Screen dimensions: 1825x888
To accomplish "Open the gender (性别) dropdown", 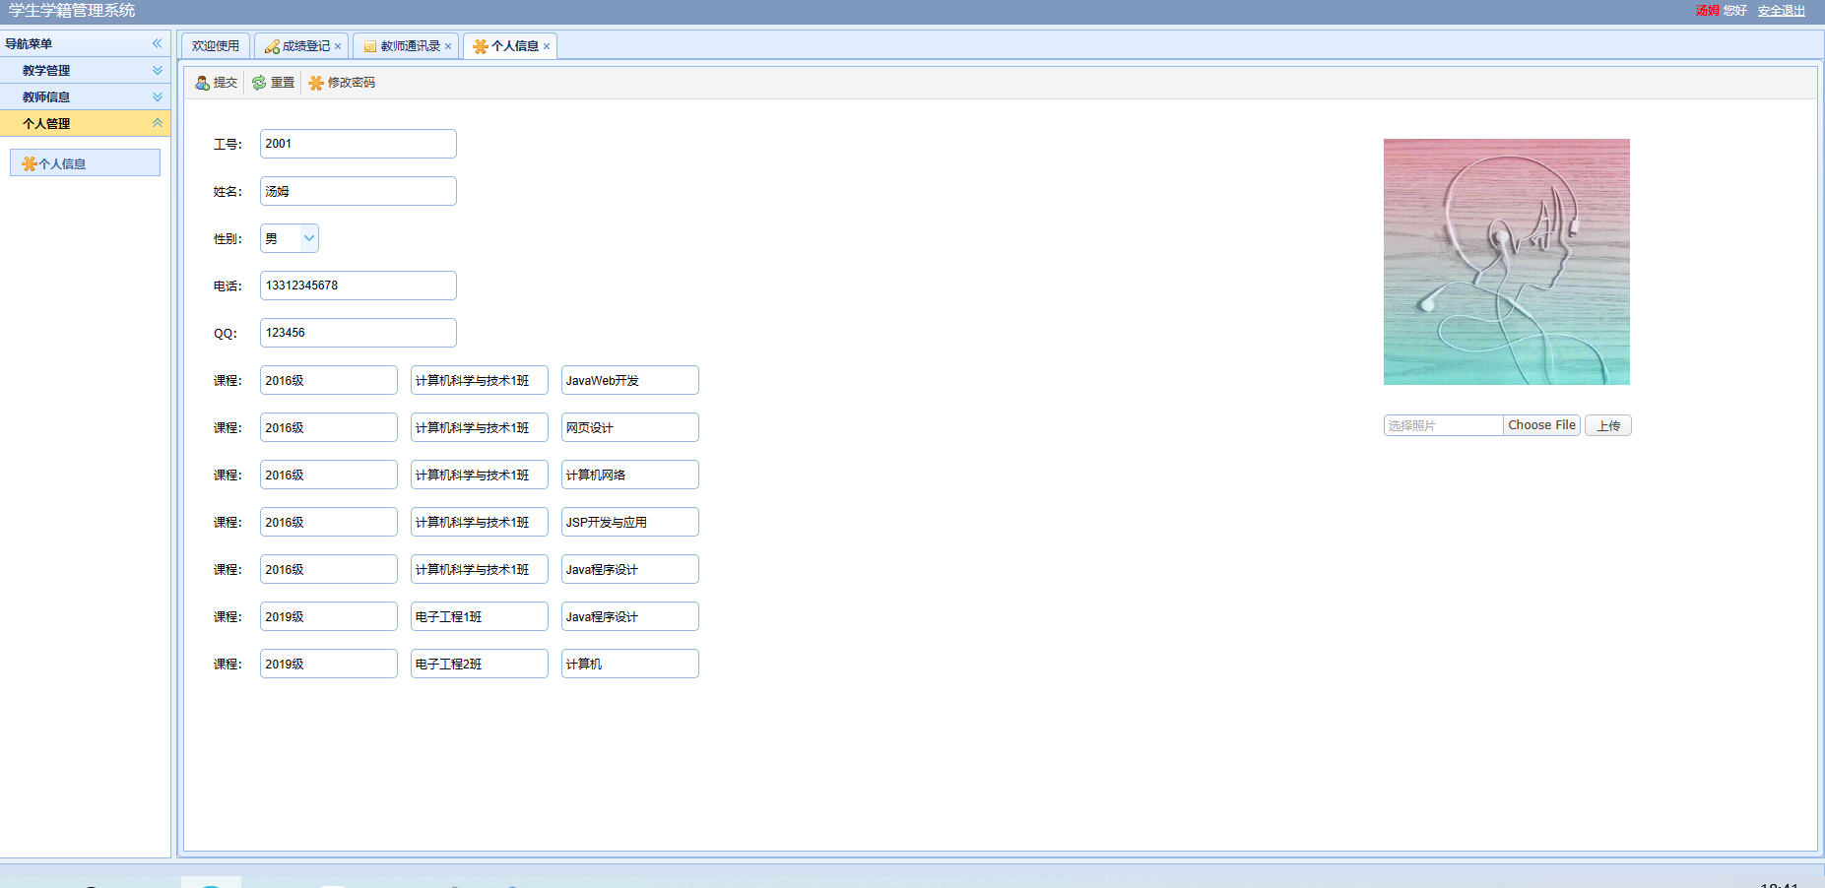I will (308, 238).
